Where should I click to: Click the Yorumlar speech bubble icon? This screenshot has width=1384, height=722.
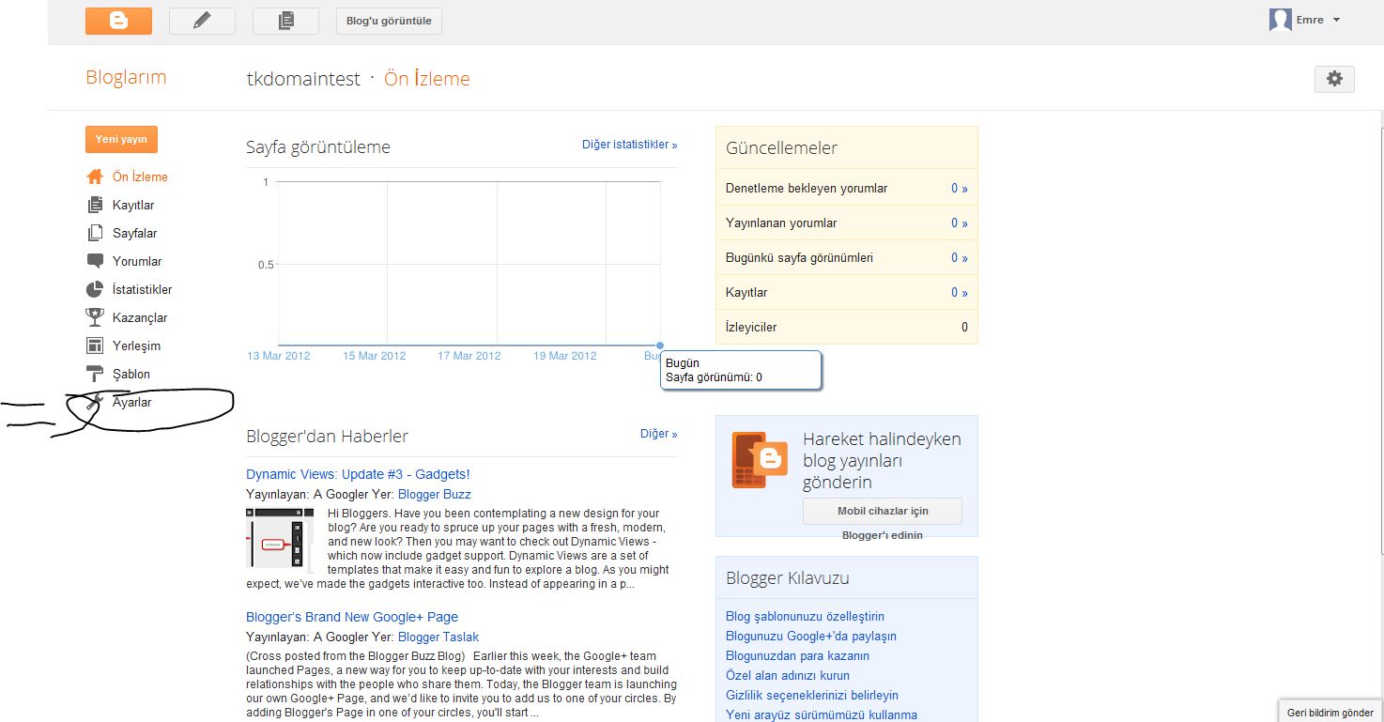[95, 261]
